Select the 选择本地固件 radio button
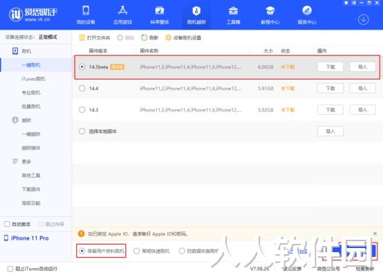This screenshot has width=383, height=275. coord(82,131)
